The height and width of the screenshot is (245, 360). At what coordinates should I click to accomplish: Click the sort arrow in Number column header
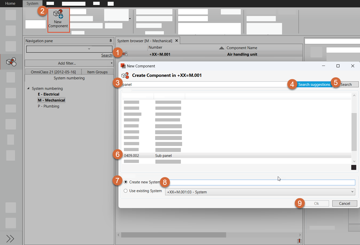(x=221, y=48)
